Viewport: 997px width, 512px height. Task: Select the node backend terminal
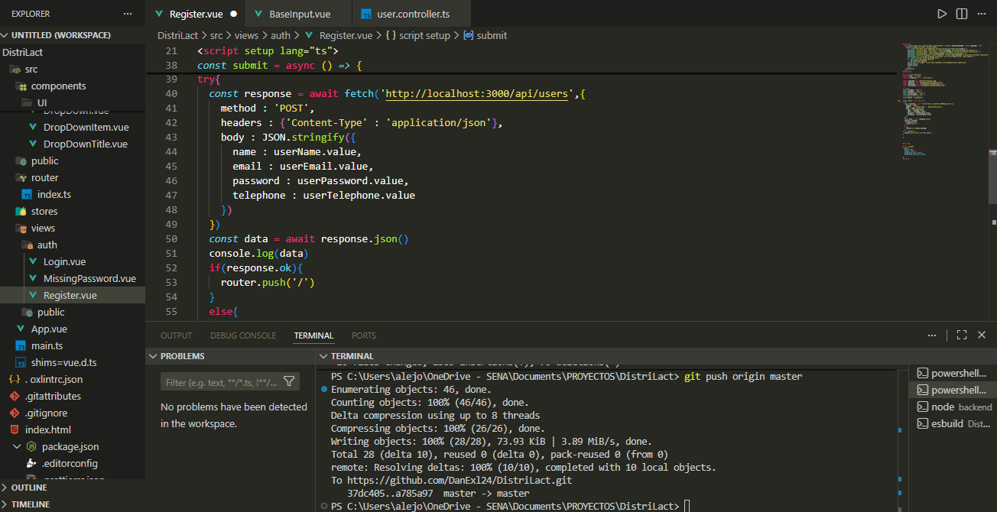pos(953,407)
